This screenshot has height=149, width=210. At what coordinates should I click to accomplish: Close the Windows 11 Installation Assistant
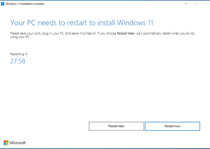(206, 4)
